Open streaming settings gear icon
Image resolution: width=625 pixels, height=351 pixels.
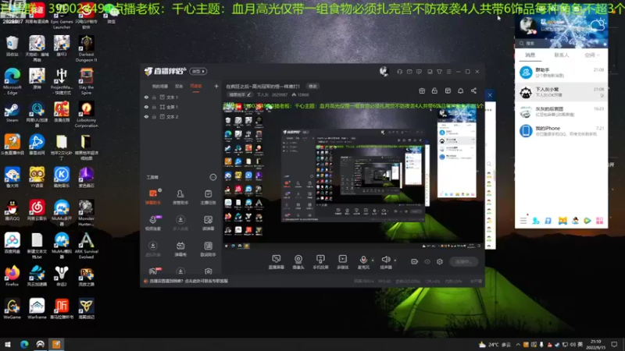pos(440,261)
